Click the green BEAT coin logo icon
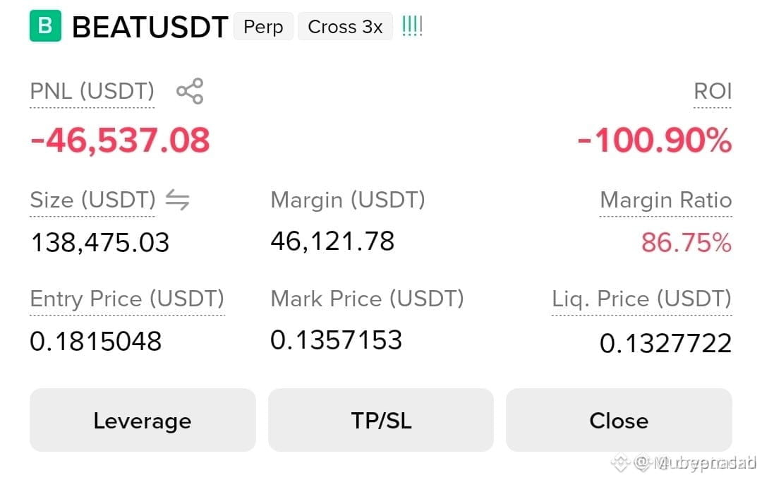Screen dimensions: 762x480 point(45,26)
